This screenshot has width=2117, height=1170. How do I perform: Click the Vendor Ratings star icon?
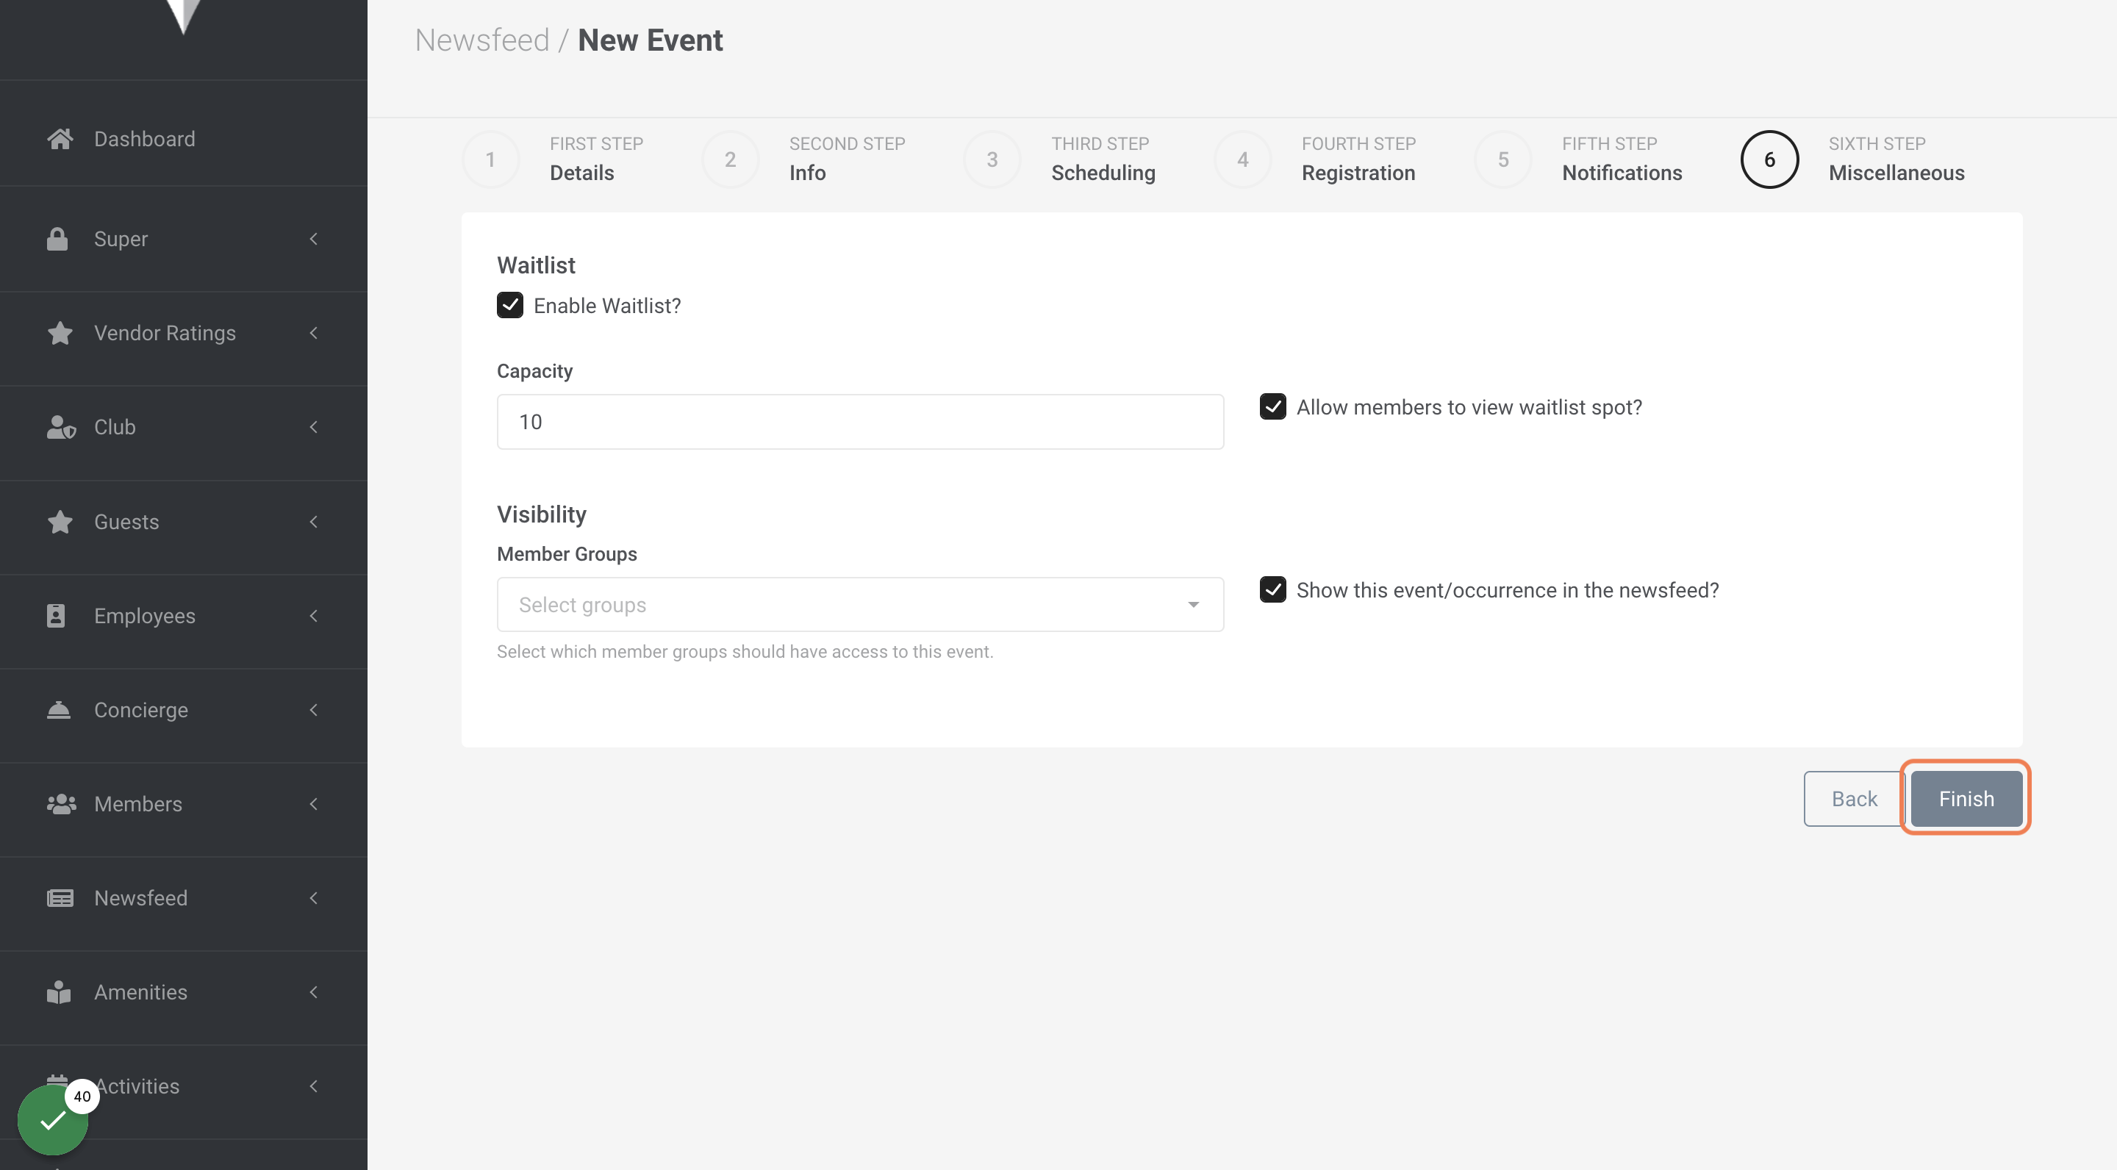pyautogui.click(x=60, y=333)
